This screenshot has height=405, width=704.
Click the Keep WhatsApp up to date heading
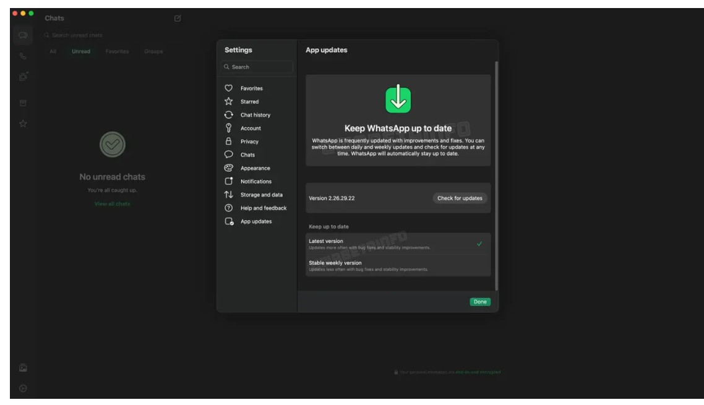(398, 129)
